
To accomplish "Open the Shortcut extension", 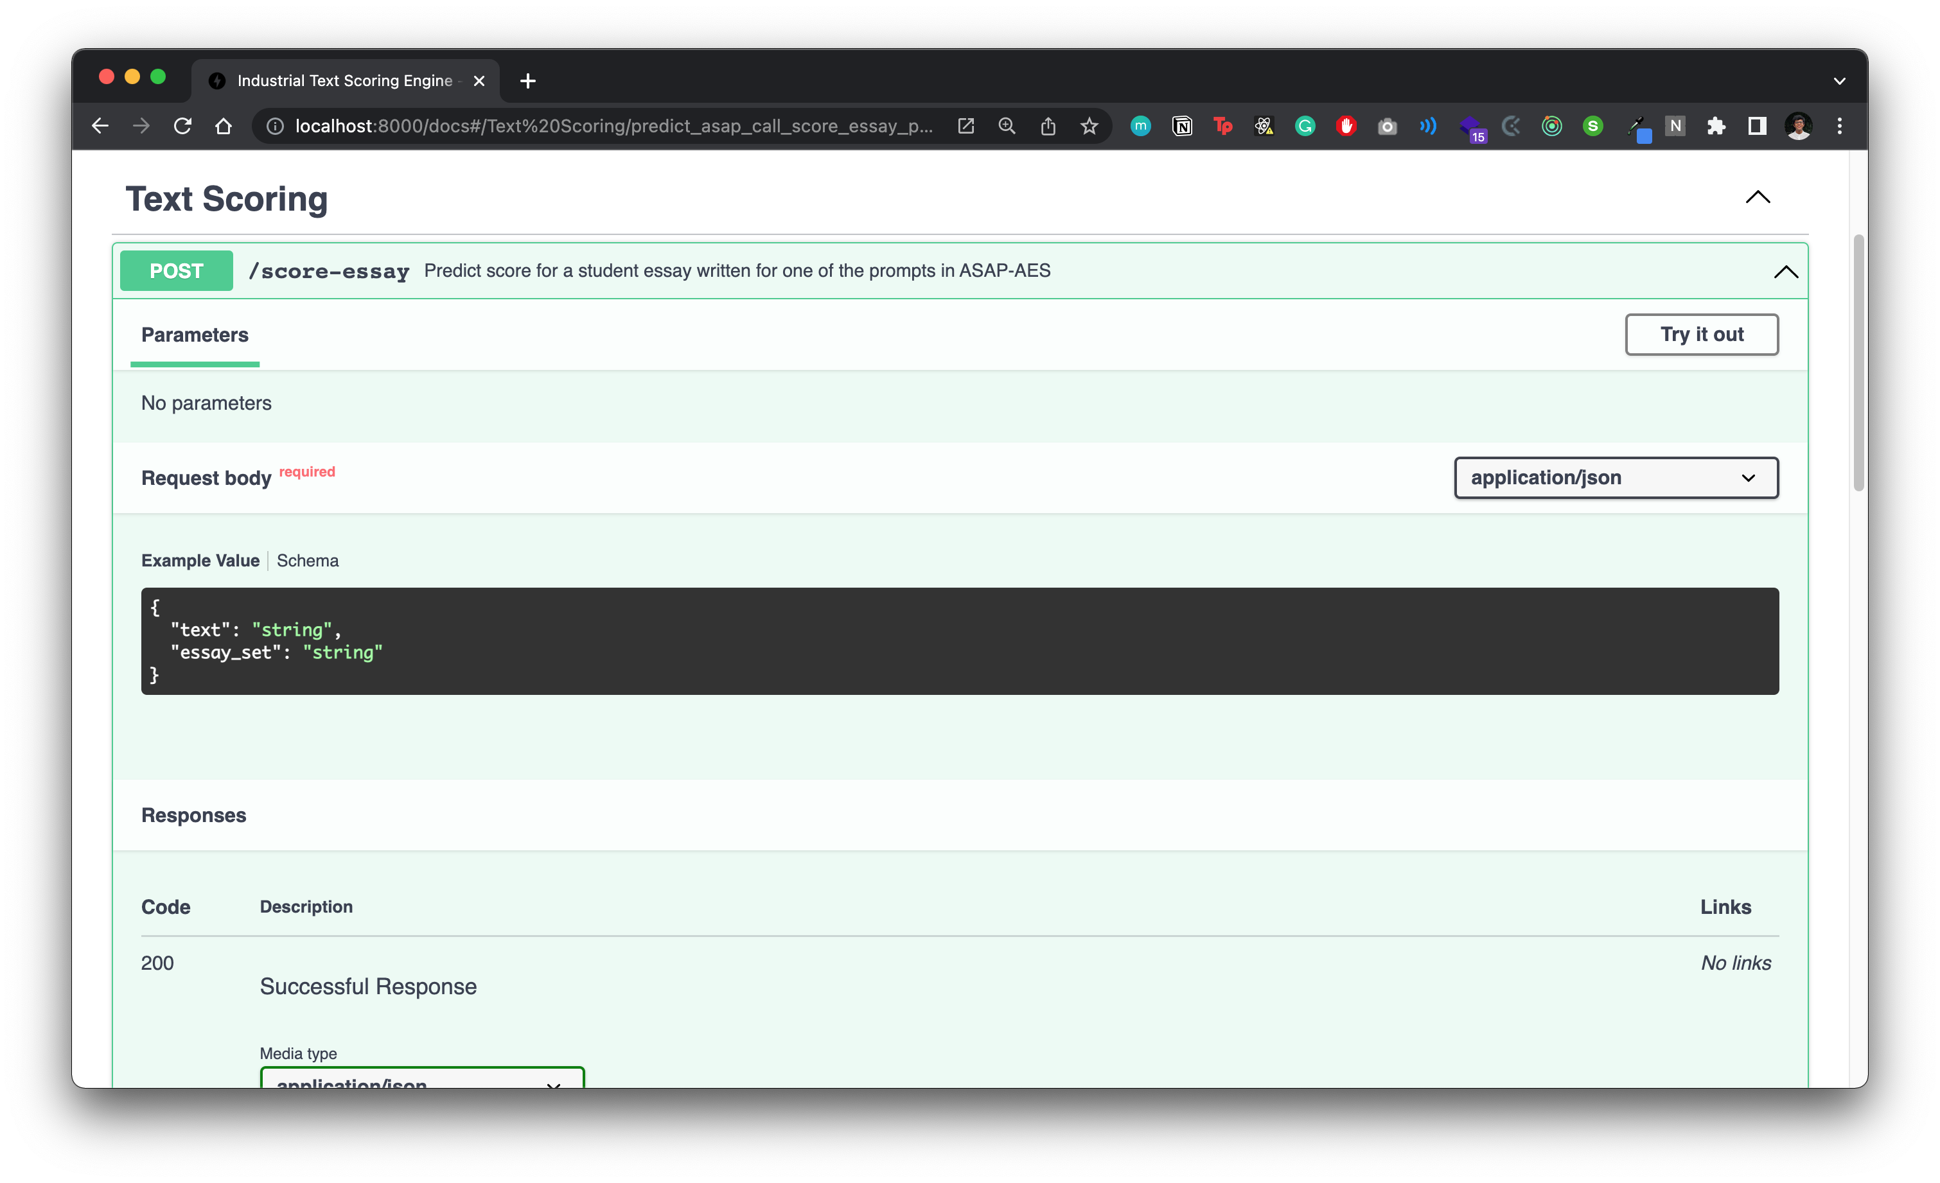I will point(1592,126).
